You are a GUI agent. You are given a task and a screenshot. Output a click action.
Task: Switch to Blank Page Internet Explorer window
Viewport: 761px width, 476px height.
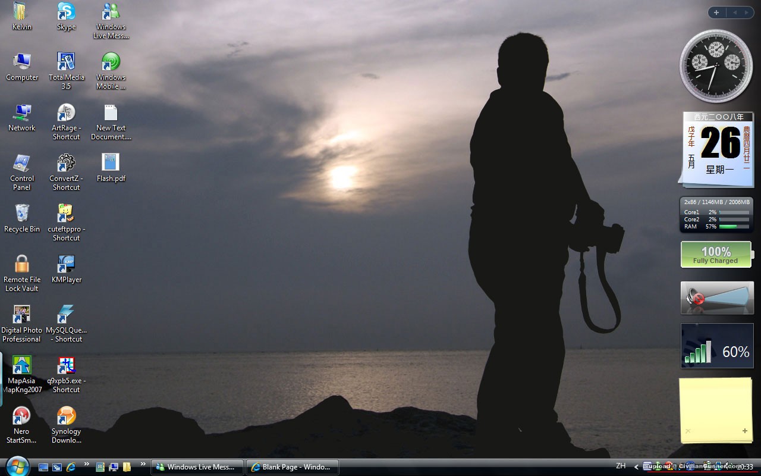click(293, 467)
